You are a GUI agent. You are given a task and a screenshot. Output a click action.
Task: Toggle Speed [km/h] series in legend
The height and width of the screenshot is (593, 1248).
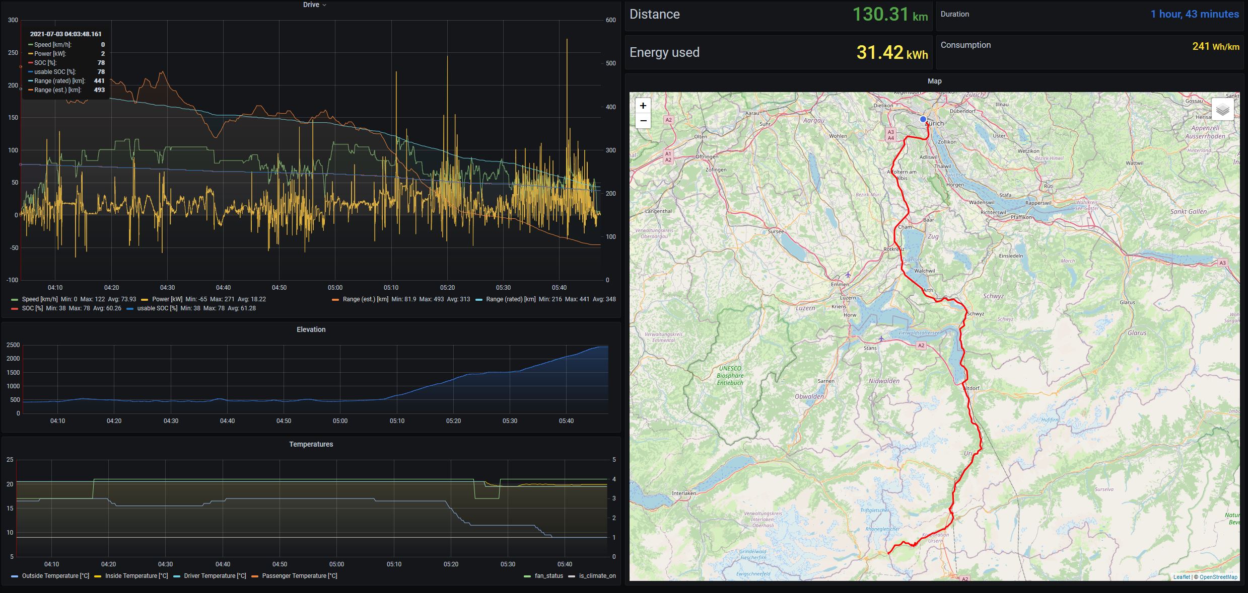click(39, 299)
